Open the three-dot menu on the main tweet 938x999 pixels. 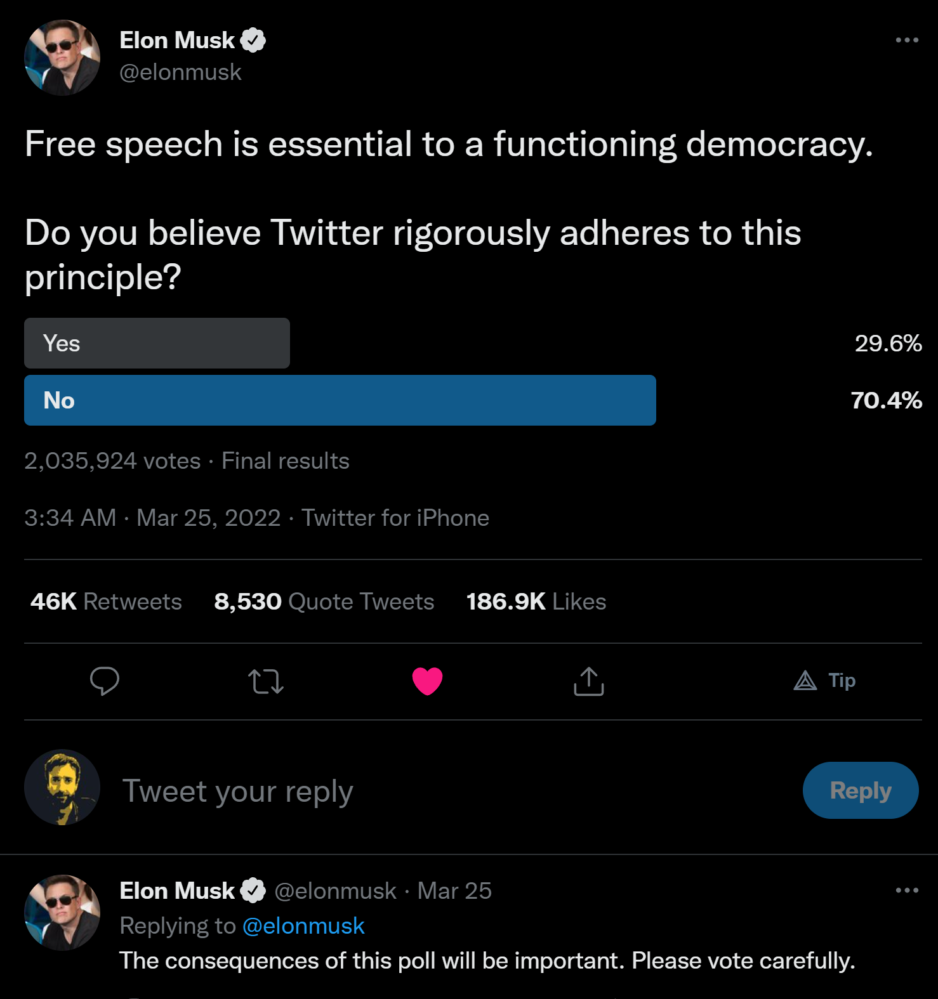coord(906,40)
